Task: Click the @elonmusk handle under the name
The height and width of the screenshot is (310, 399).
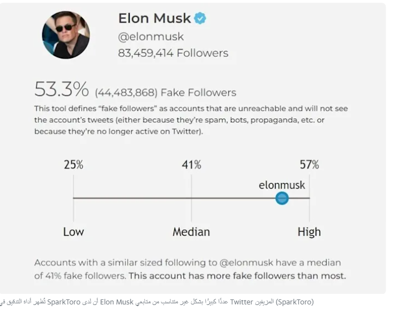Action: tap(150, 37)
